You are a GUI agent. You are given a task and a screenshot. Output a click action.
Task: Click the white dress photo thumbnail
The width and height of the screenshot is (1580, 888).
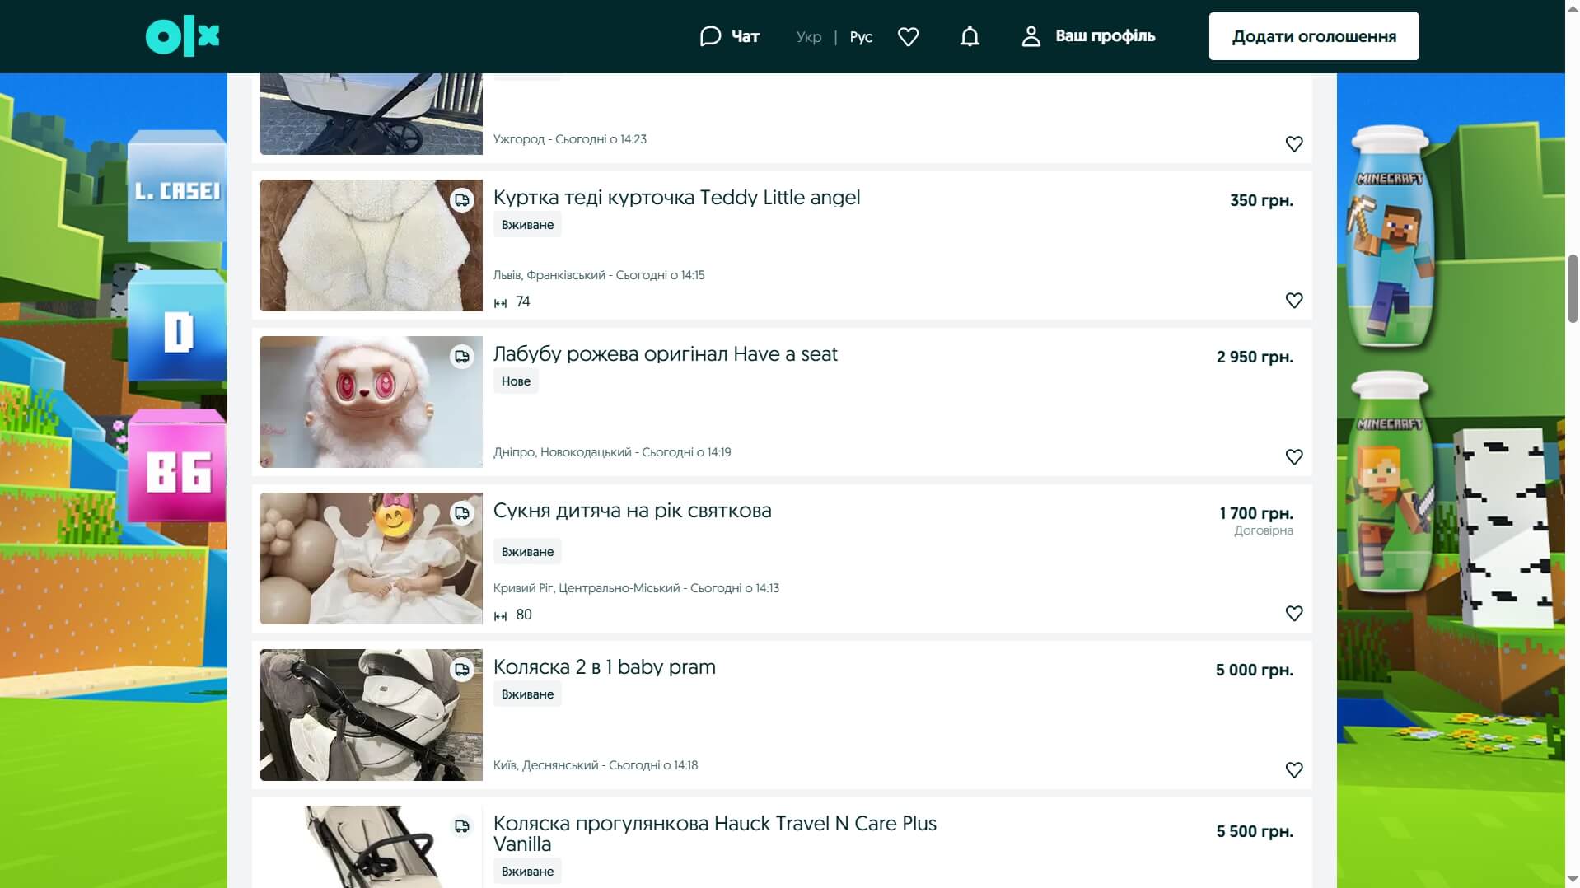(371, 559)
